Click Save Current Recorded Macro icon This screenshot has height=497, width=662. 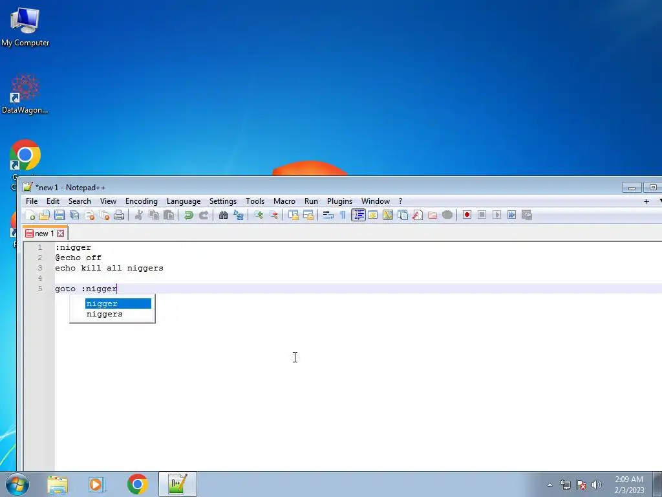527,215
